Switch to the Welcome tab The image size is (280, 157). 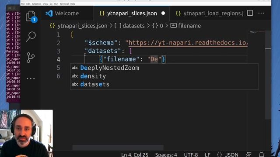pyautogui.click(x=67, y=13)
